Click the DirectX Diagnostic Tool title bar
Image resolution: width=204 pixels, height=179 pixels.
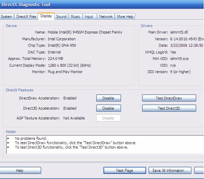[x=102, y=4]
